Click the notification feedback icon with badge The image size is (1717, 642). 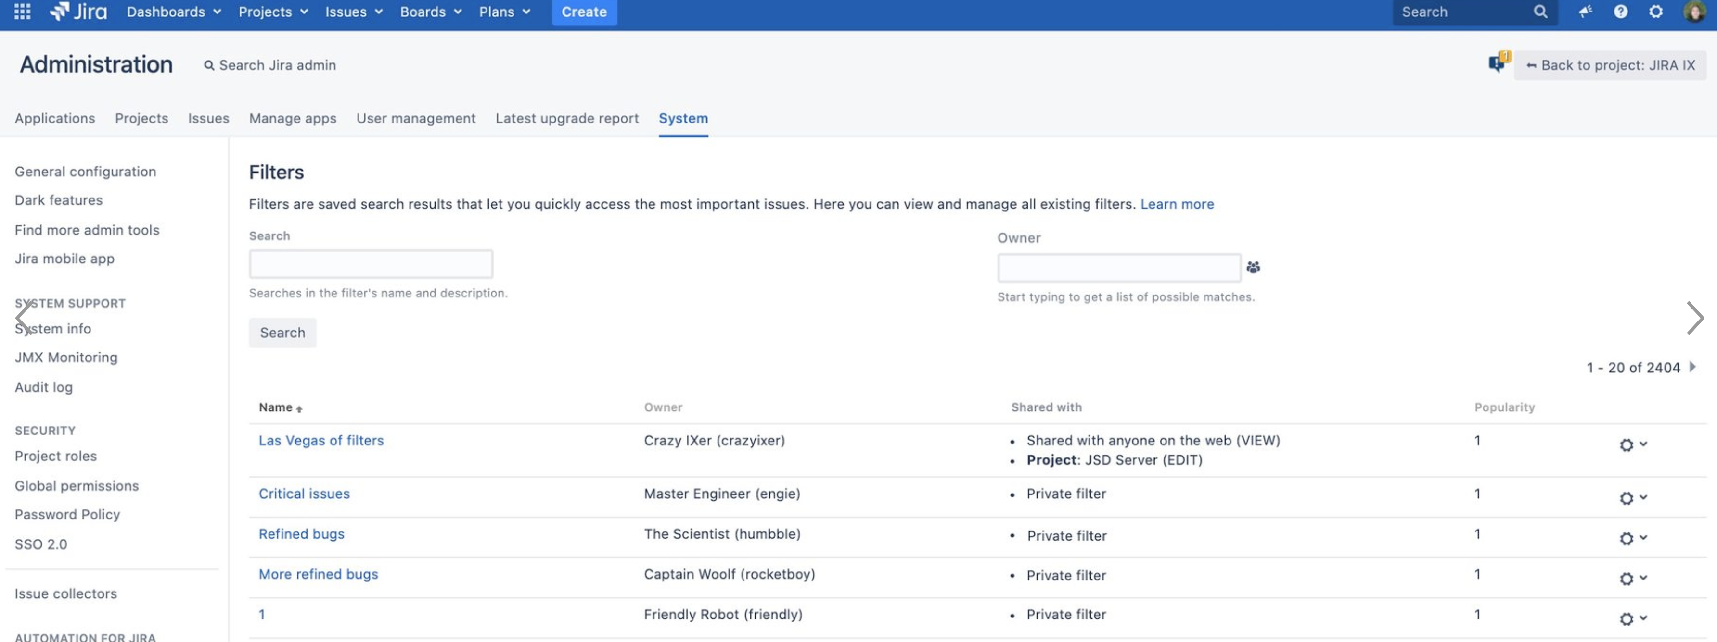click(x=1499, y=62)
